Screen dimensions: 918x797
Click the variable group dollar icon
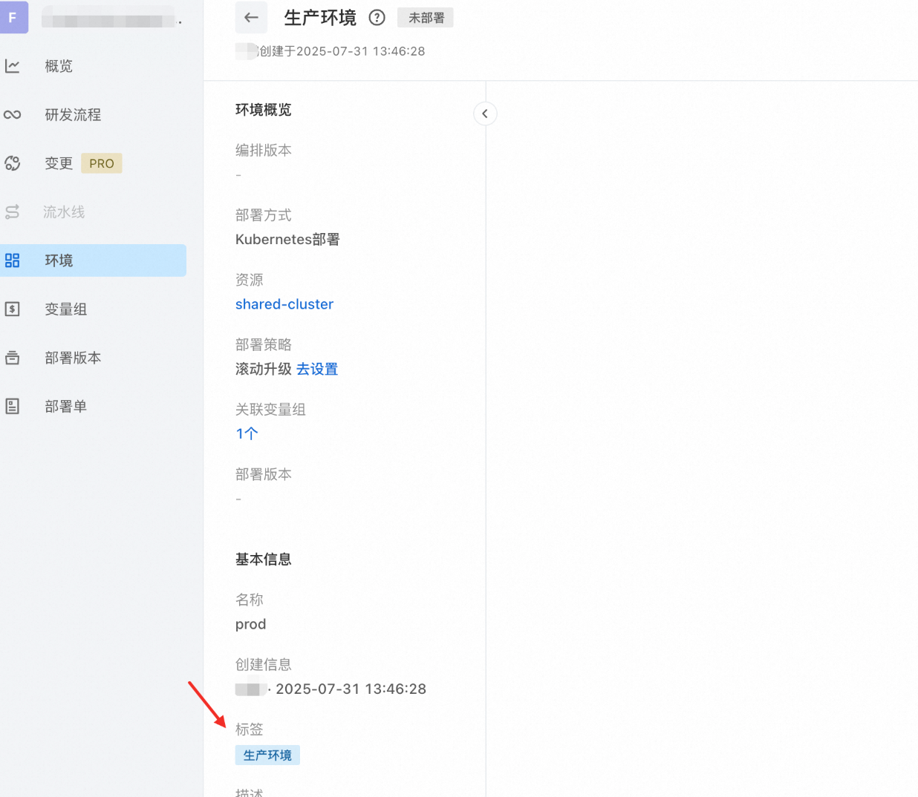point(13,309)
